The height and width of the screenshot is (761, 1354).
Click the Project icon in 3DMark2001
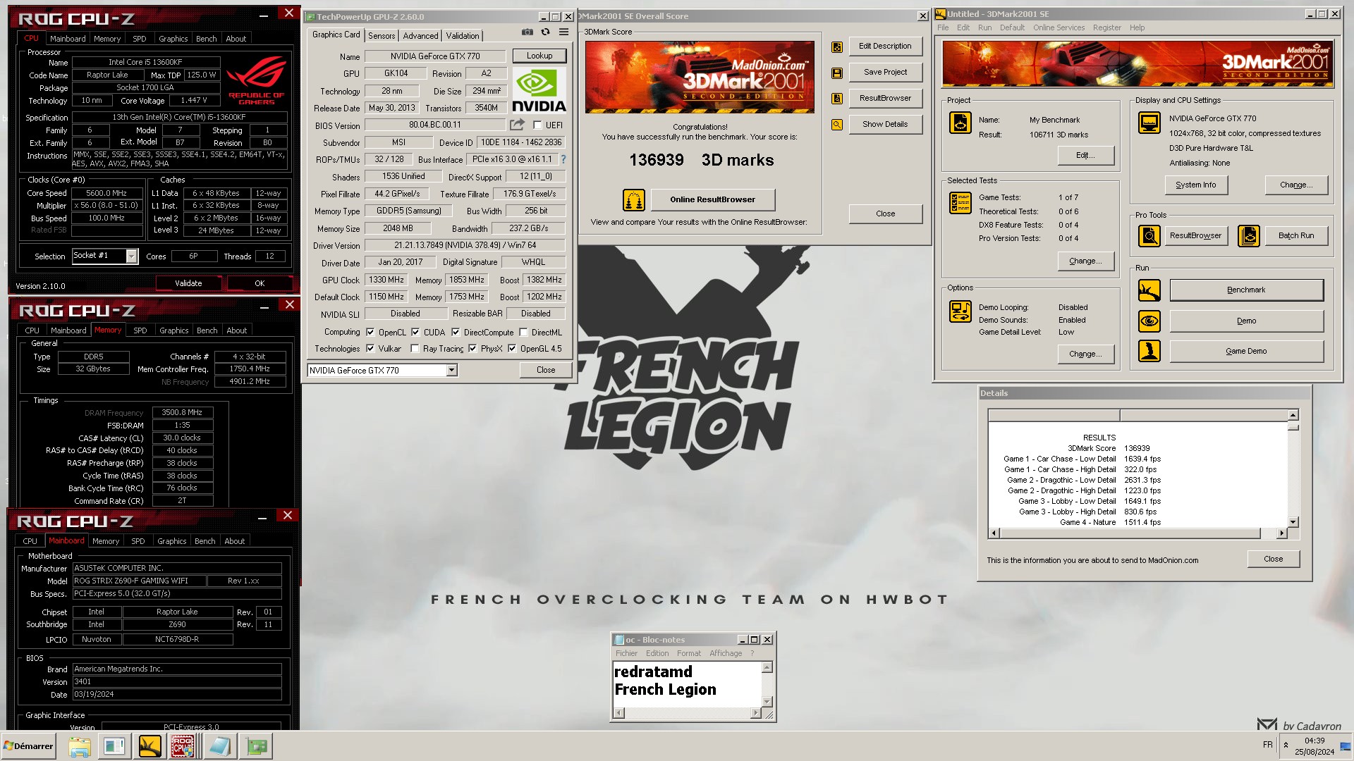[960, 123]
